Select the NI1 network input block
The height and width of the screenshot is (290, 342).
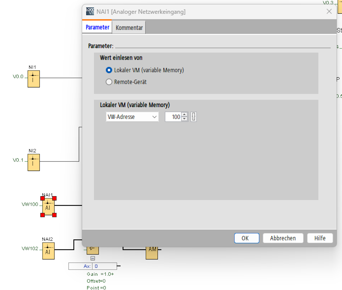[34, 79]
